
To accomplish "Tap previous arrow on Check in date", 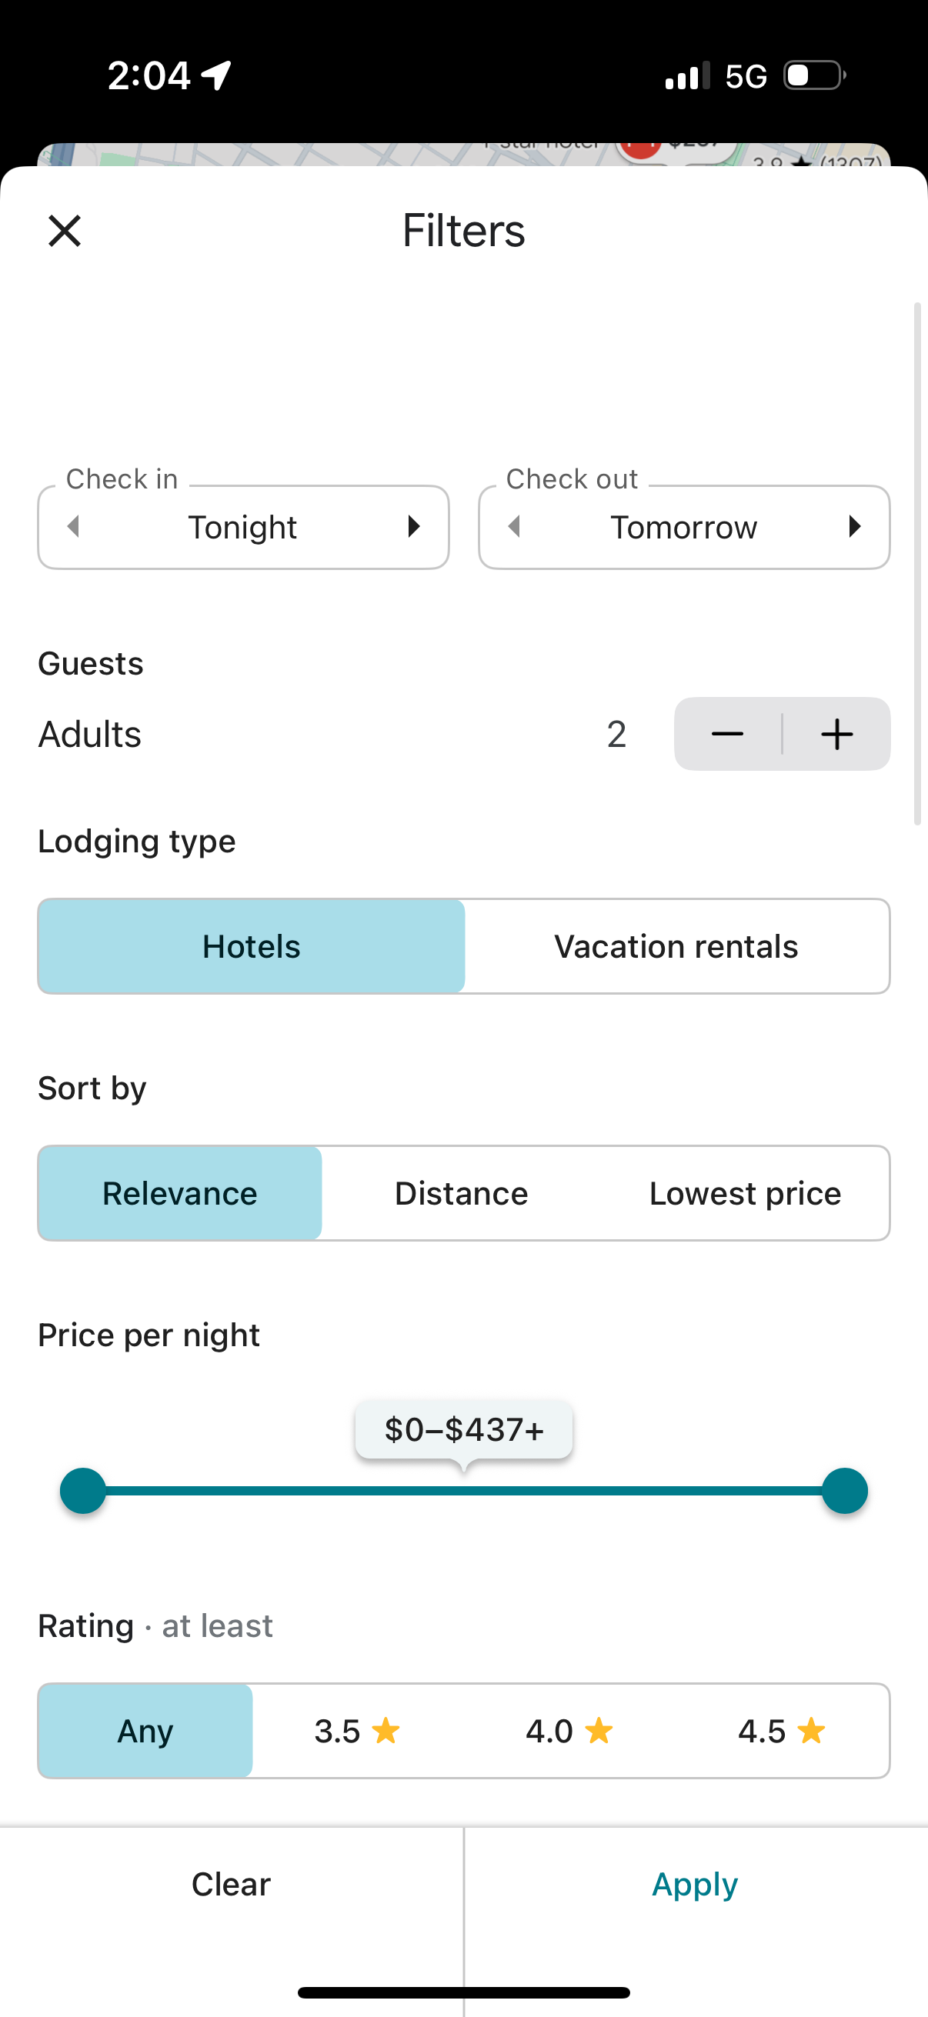I will tap(74, 527).
